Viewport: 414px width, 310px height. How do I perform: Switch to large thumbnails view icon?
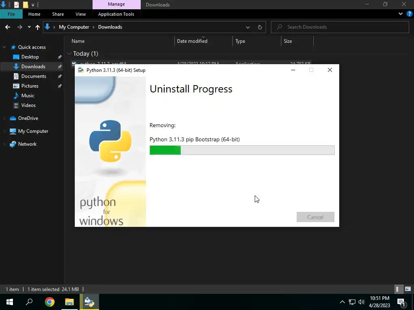click(x=408, y=289)
